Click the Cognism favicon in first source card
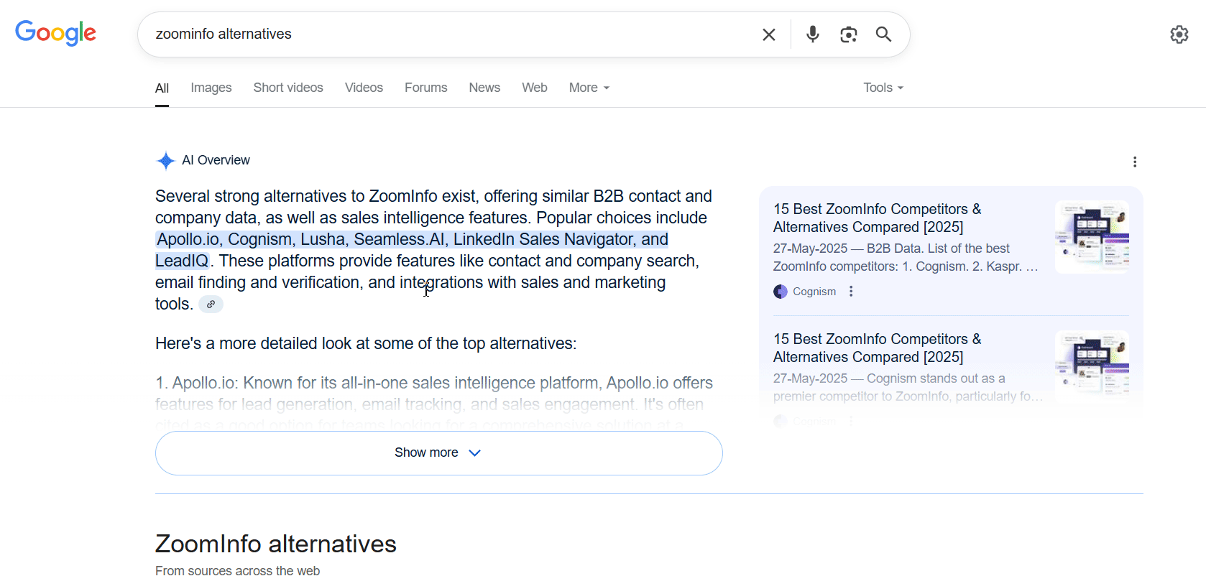The width and height of the screenshot is (1206, 576). [781, 292]
